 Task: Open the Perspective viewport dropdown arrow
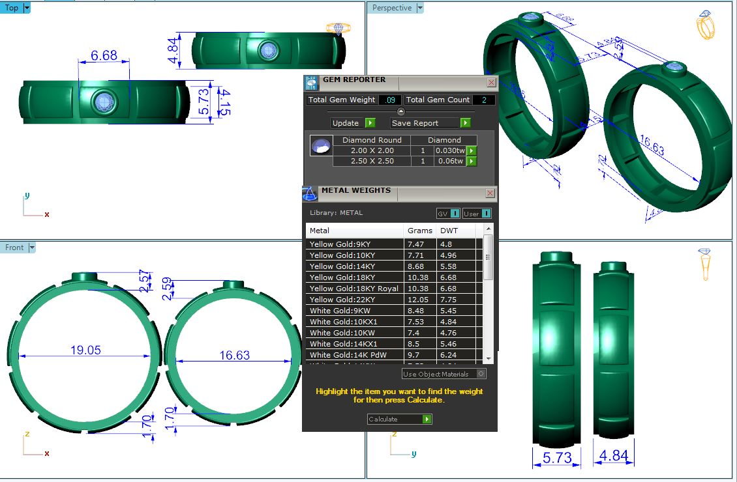point(419,8)
